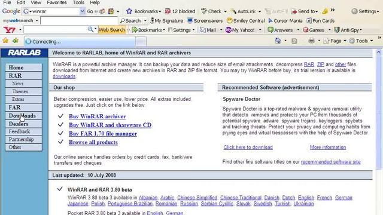Expand the Yahoo Mail dropdown arrow
Viewport: 383px width, 215px height.
pos(221,30)
